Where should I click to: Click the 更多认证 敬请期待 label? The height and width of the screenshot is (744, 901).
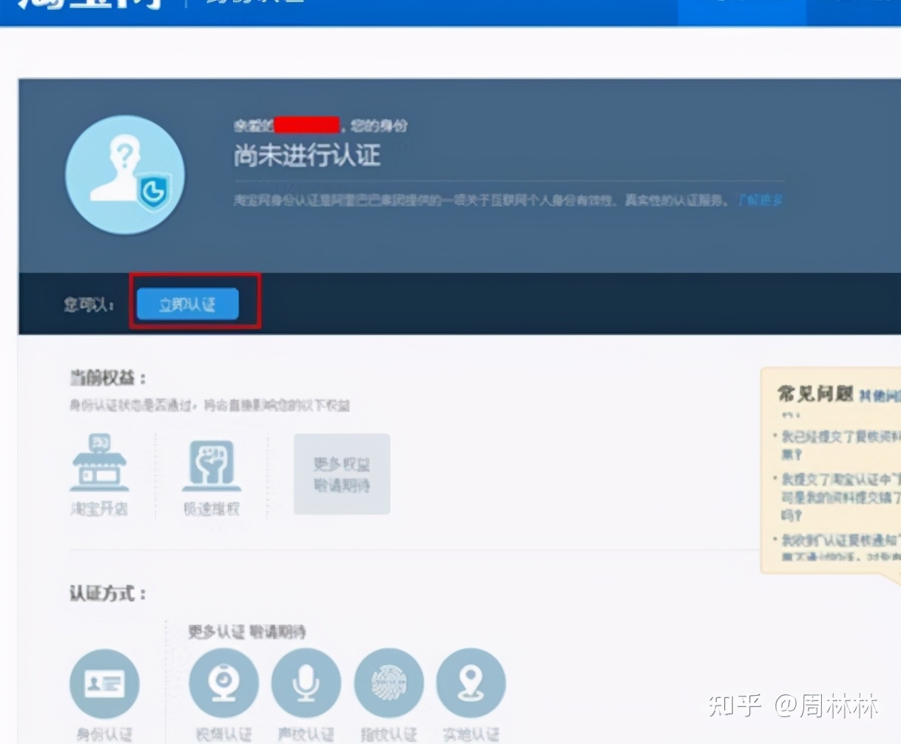point(249,632)
